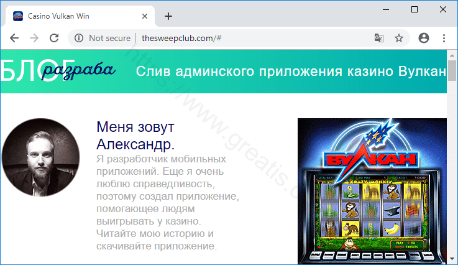Close the Casino Vulkan Win tab
This screenshot has height=265, width=458.
[145, 16]
